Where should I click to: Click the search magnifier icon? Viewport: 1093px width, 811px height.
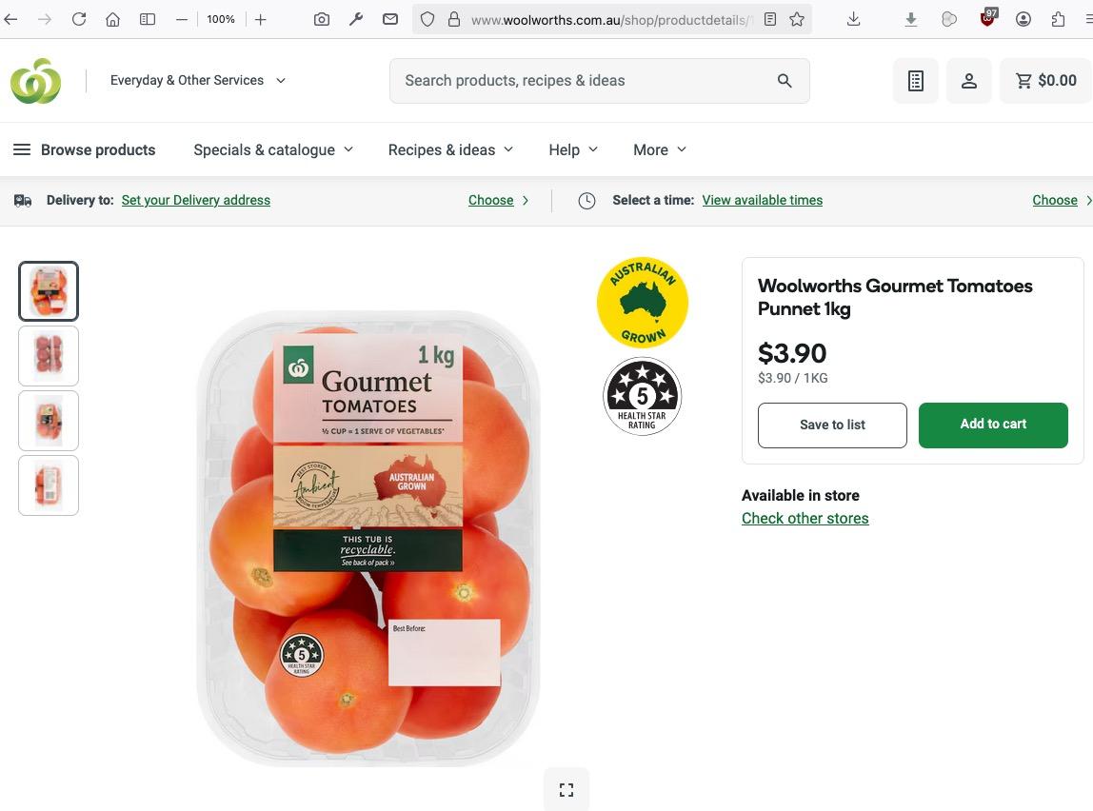[x=785, y=81]
